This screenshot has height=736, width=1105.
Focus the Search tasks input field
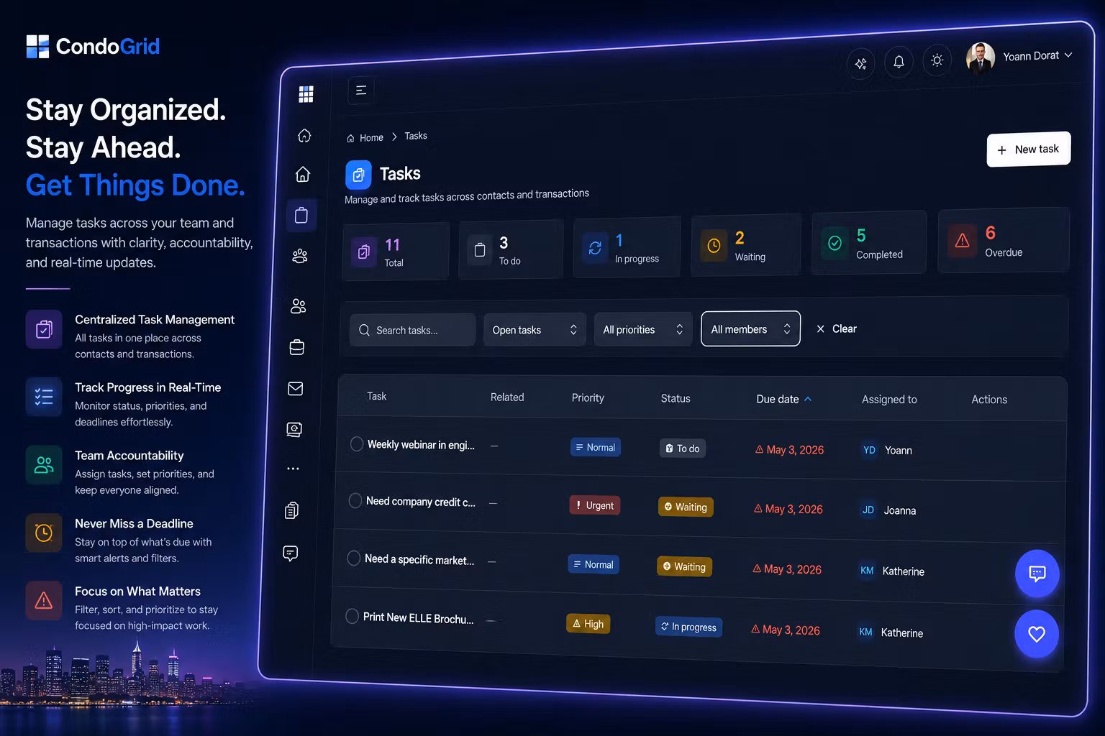tap(413, 330)
